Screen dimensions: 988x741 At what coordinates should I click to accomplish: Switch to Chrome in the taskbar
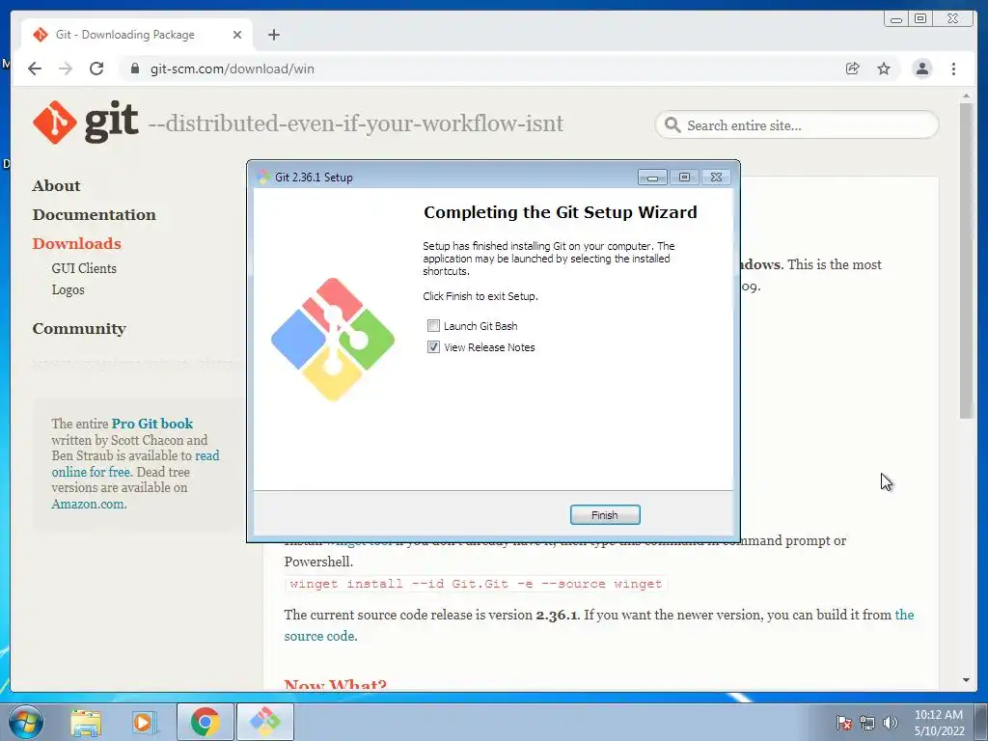tap(205, 722)
